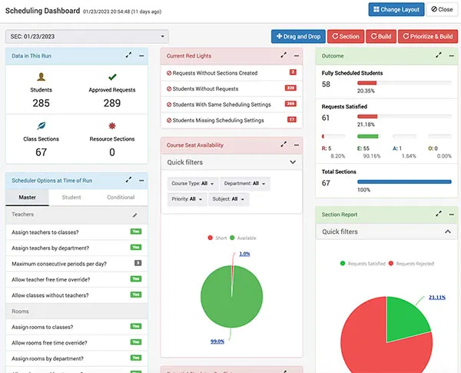Expand the Outcome panel to fullscreen
Viewport: 461px width, 373px height.
tap(439, 56)
